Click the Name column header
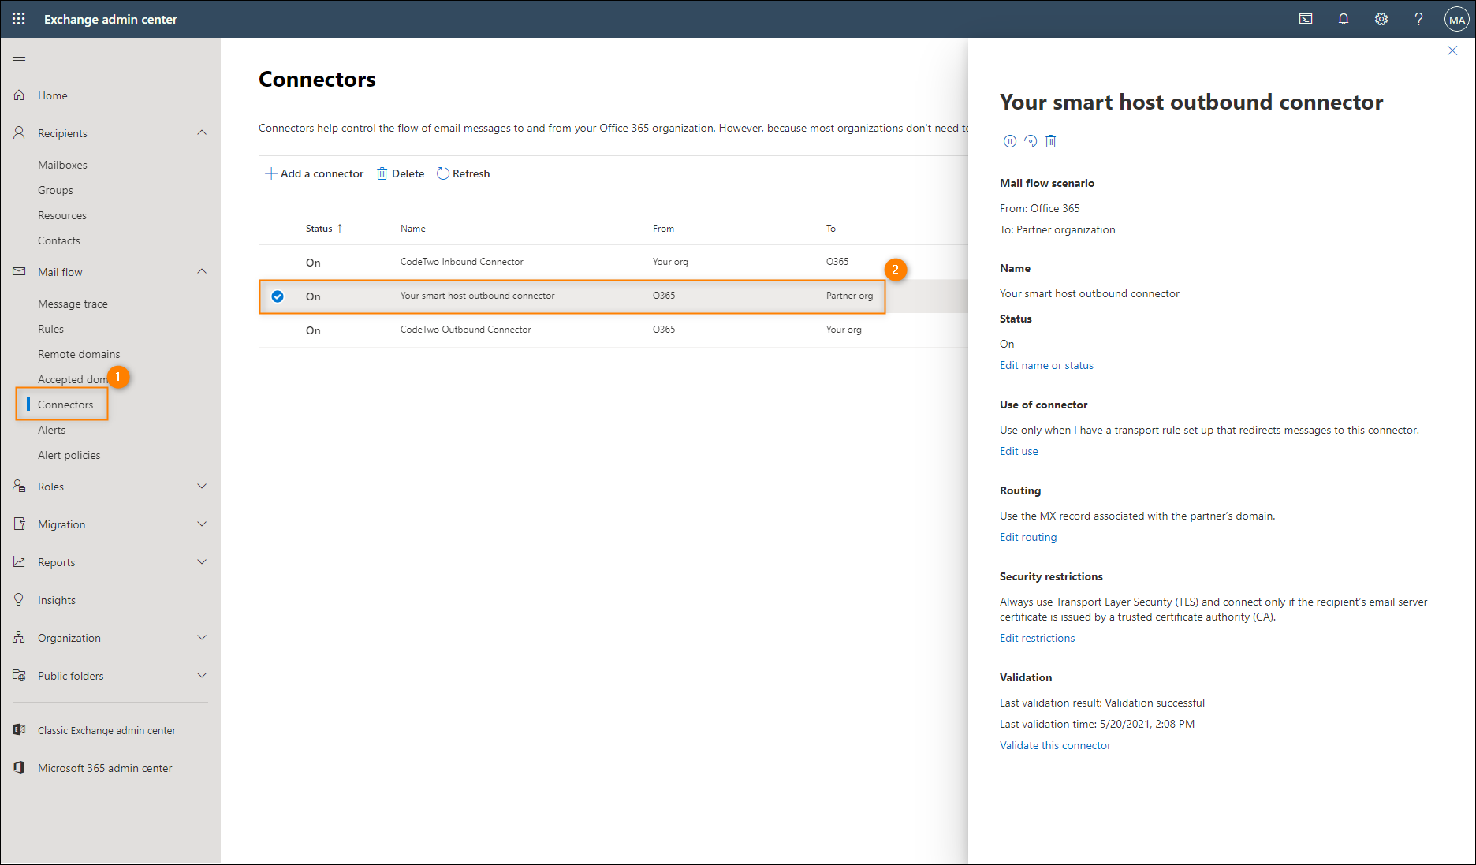Viewport: 1476px width, 865px height. tap(412, 229)
